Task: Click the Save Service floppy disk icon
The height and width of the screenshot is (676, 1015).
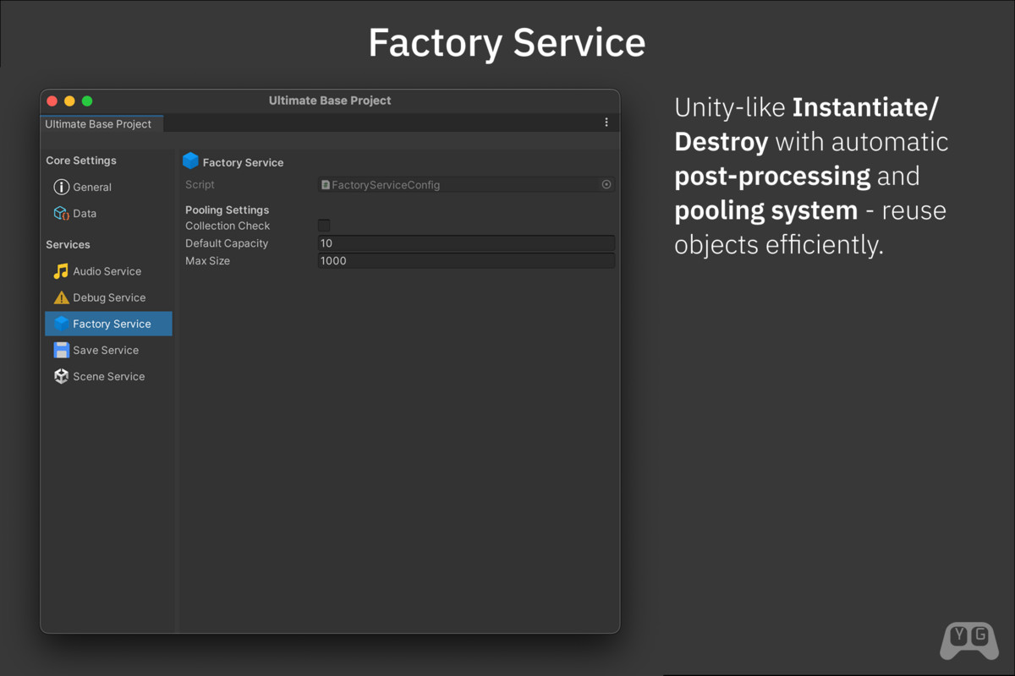Action: tap(61, 350)
